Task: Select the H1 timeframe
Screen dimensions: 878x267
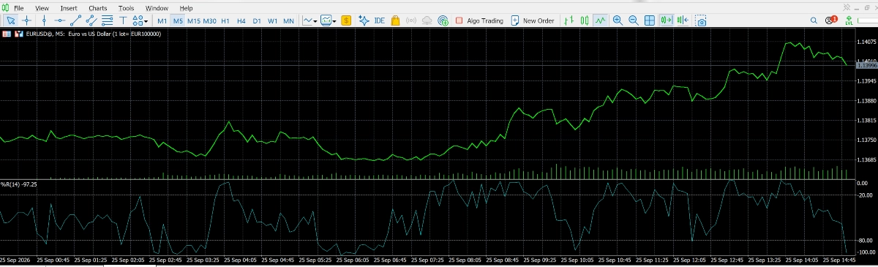Action: click(225, 20)
